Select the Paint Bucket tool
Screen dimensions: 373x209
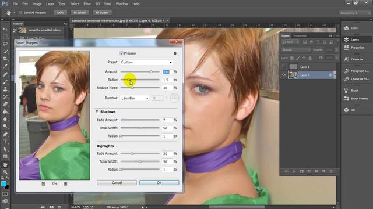5,111
